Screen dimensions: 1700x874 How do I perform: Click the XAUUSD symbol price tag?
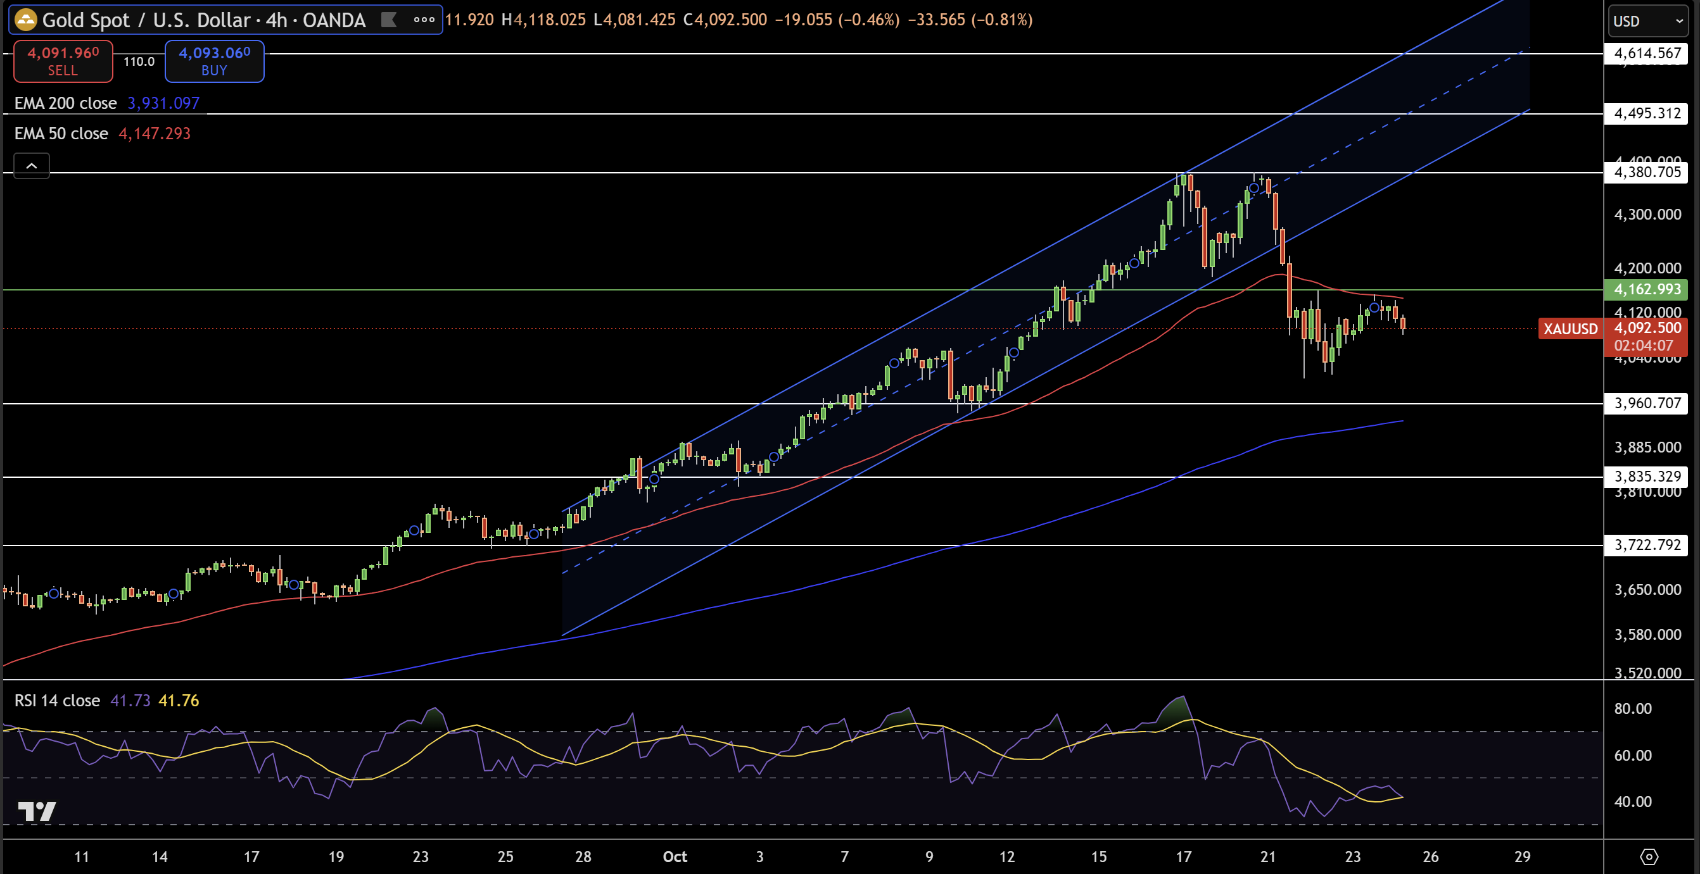[1570, 328]
